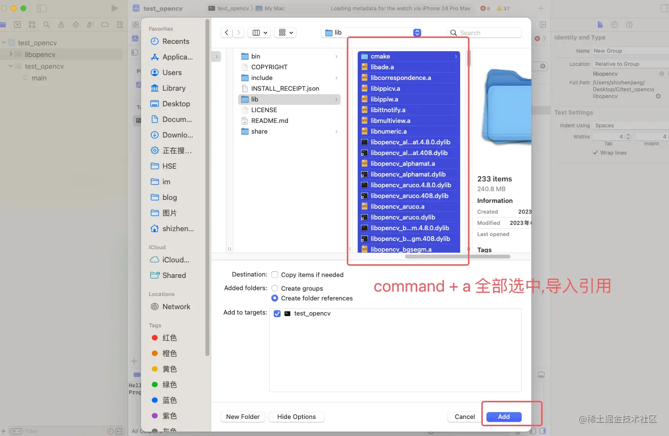The image size is (669, 436).
Task: Open the lib folder path popup
Action: pos(371,33)
